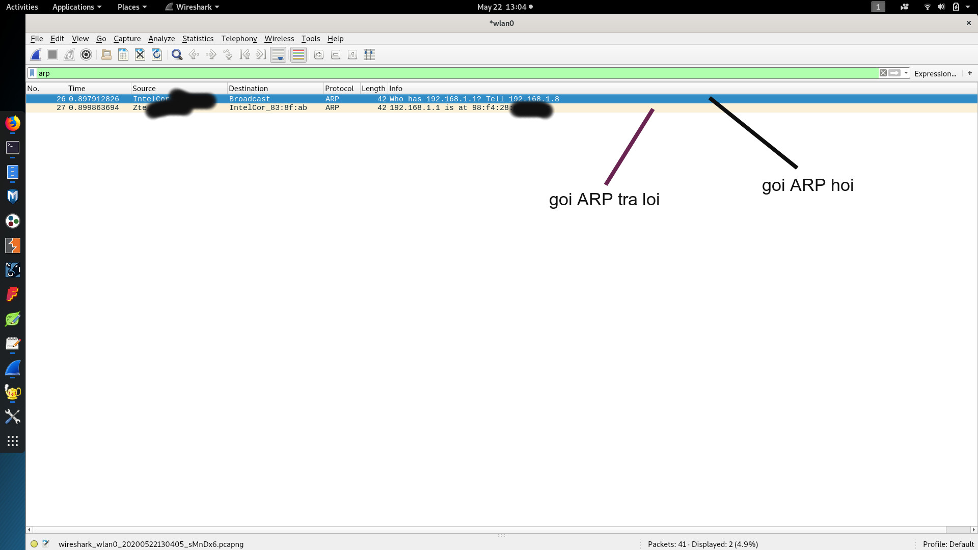Open the system status menu arrow

pos(968,7)
